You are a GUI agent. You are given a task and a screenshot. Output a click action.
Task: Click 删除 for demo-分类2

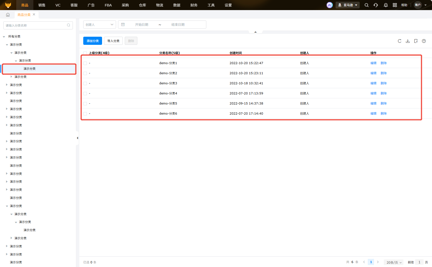(384, 73)
